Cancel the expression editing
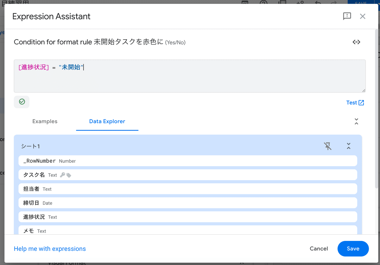 [x=319, y=249]
